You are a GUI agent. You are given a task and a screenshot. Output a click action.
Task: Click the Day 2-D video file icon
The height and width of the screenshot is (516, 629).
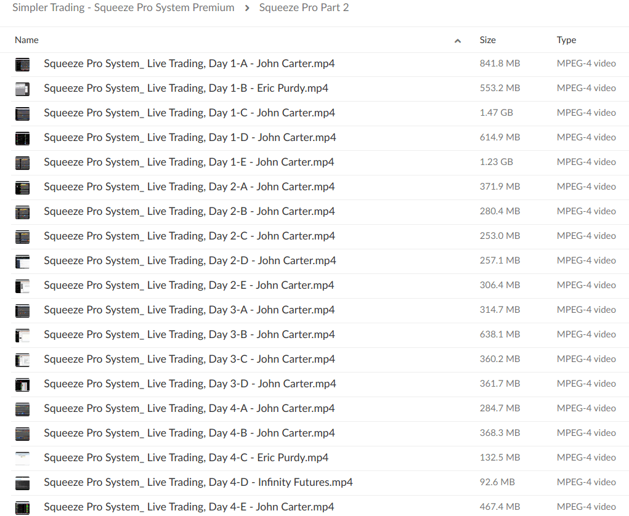[22, 261]
